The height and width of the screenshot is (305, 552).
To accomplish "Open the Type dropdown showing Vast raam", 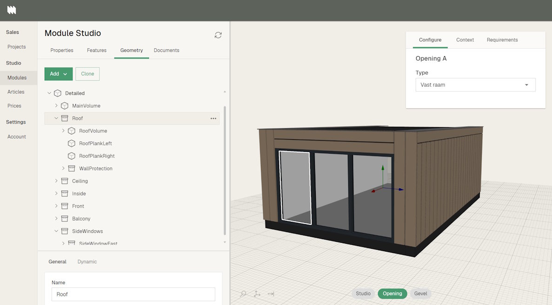I will pos(475,85).
